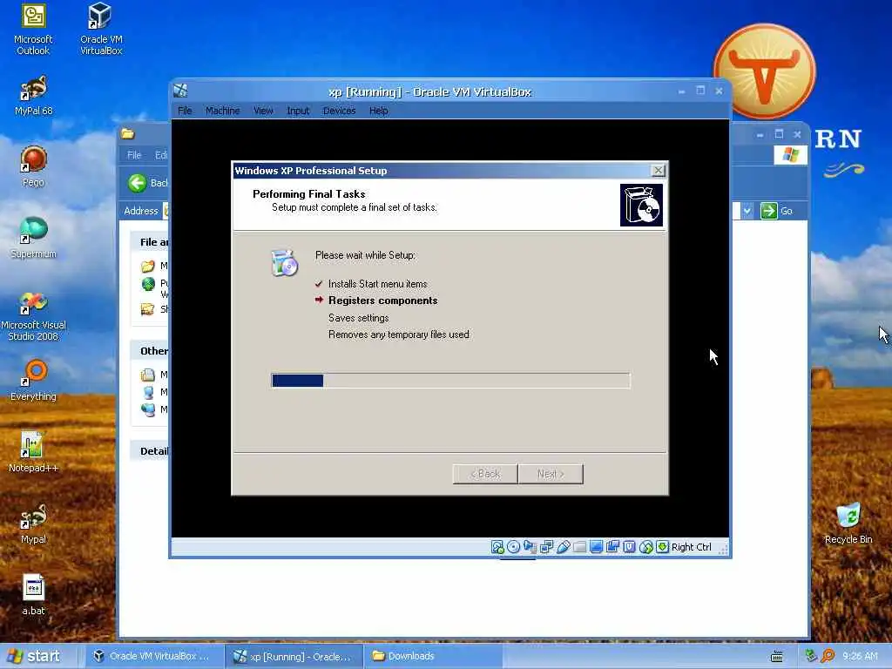
Task: Open the File menu in VirtualBox VM window
Action: pos(185,111)
